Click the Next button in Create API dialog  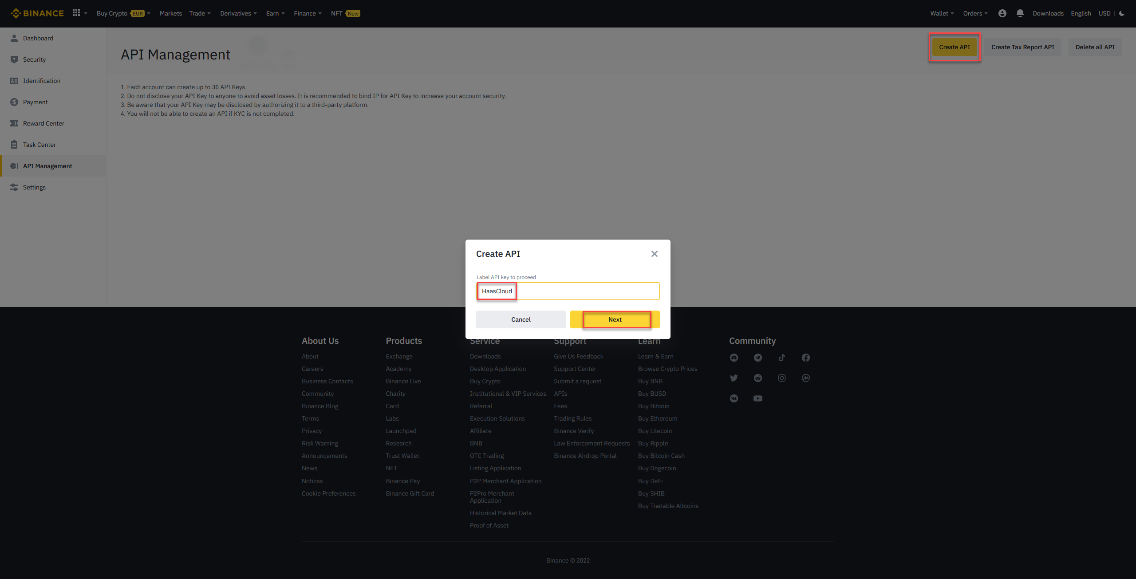pyautogui.click(x=615, y=319)
